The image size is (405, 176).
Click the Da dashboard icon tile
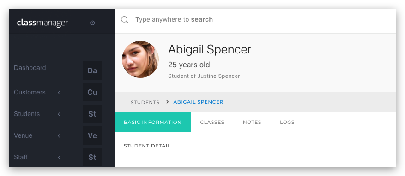pos(92,70)
